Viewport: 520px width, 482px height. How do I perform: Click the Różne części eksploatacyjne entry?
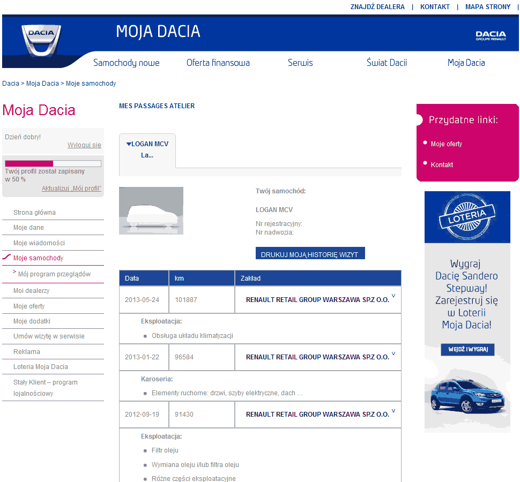coord(194,479)
